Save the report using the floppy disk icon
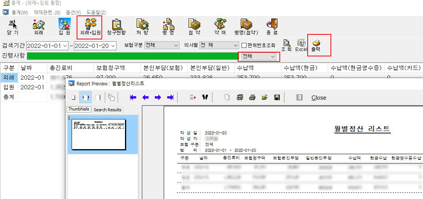This screenshot has height=199, width=423. 277,98
